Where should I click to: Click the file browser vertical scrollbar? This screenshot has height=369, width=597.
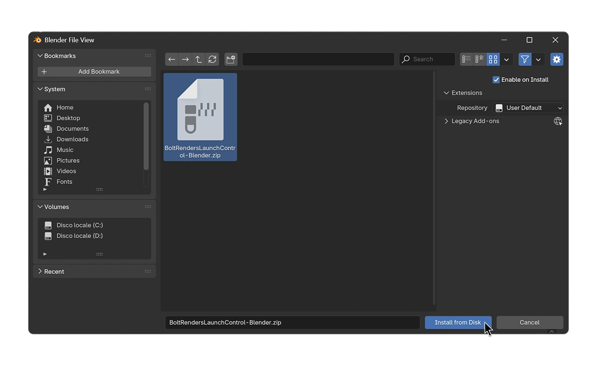coord(434,188)
